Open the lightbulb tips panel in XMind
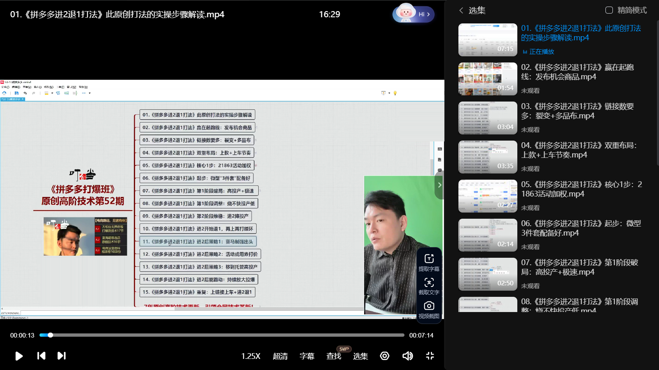Viewport: 659px width, 370px height. [x=395, y=93]
